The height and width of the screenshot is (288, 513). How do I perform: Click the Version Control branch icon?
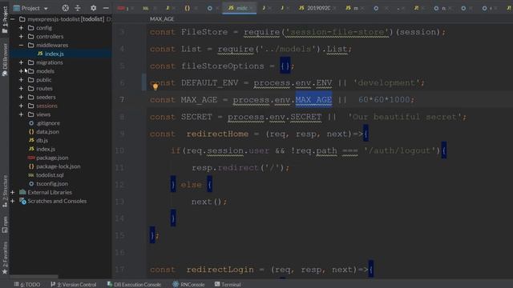[53, 285]
